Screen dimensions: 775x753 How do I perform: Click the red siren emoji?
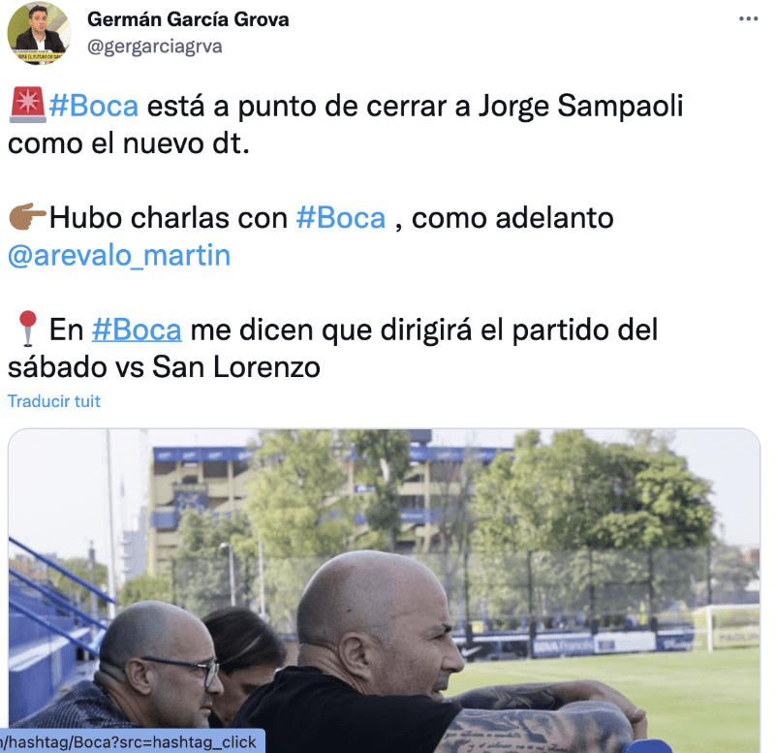point(28,105)
